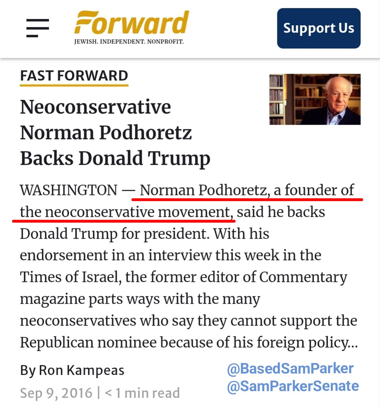Click 'Donald Trump for president' in excerpt
The width and height of the screenshot is (380, 408).
coord(114,234)
